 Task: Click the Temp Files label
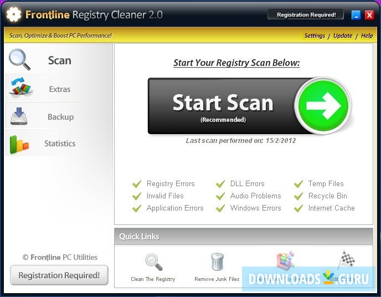point(326,184)
